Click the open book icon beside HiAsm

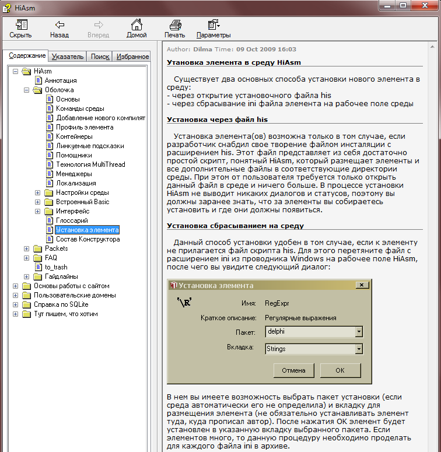(x=26, y=71)
